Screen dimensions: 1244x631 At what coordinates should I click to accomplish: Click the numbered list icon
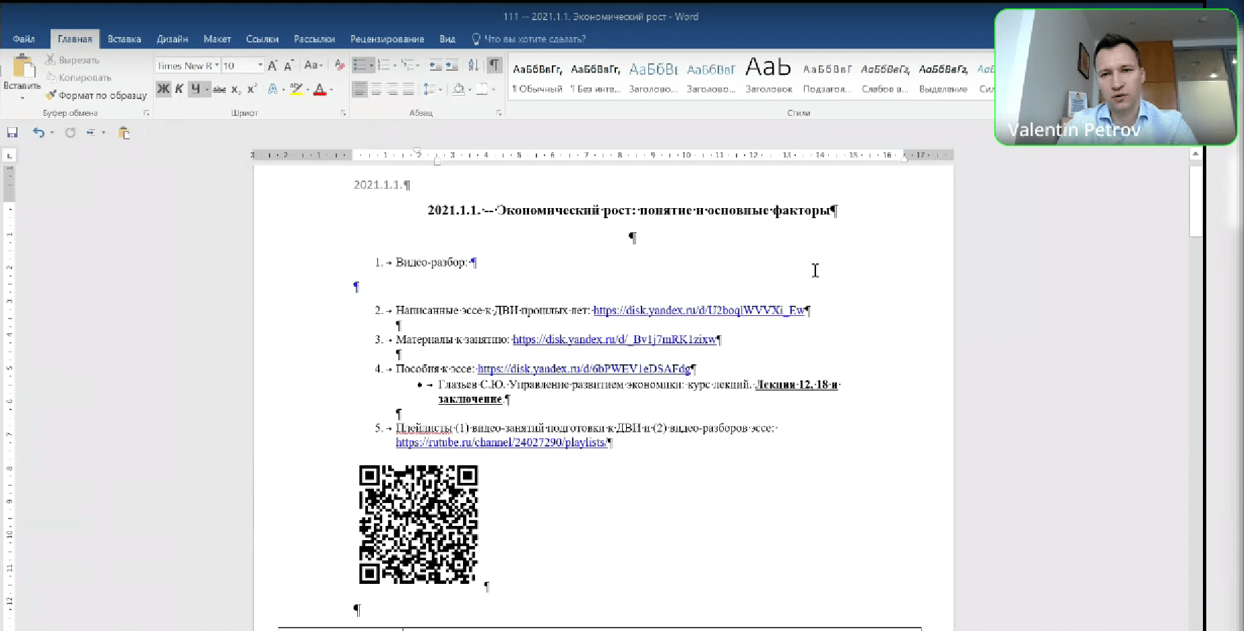pyautogui.click(x=383, y=65)
